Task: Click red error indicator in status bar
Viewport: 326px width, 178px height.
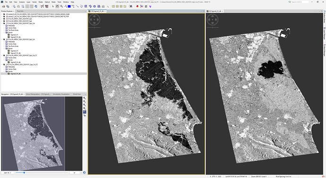Action: tap(323, 176)
